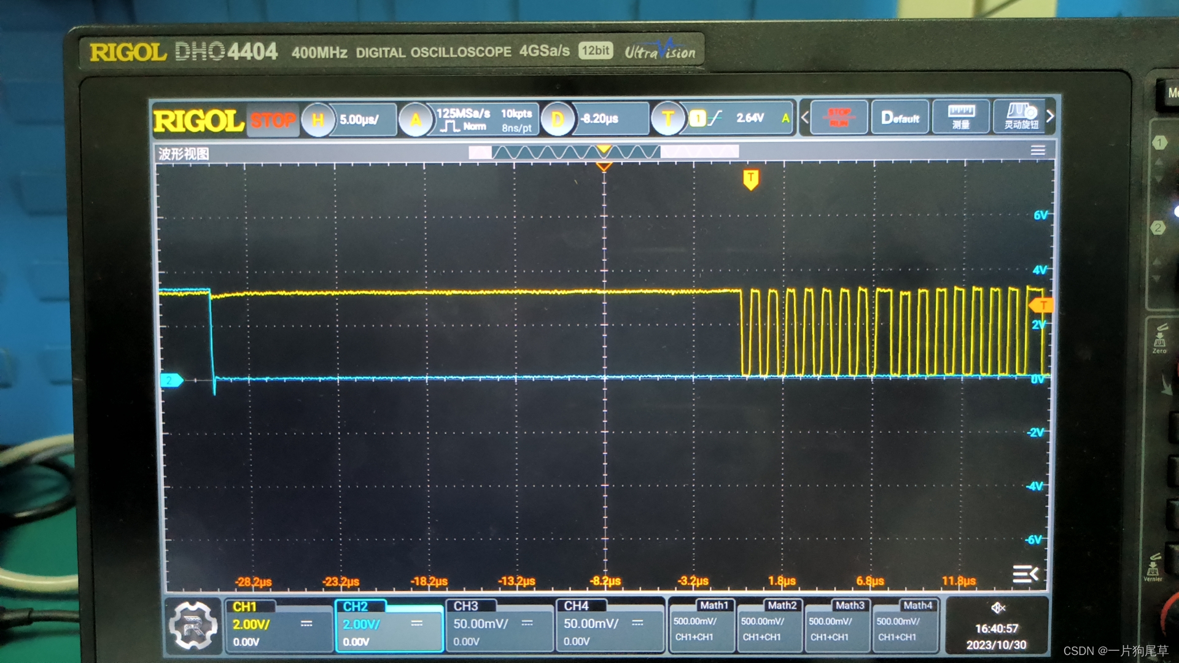1179x663 pixels.
Task: Open acquisition settings A icon
Action: 416,120
